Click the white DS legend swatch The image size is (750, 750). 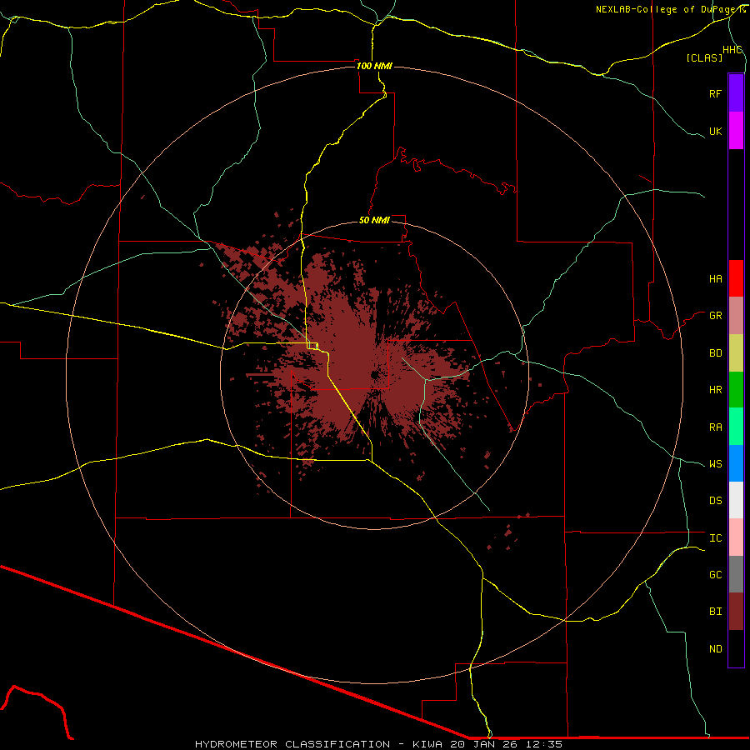(x=736, y=500)
